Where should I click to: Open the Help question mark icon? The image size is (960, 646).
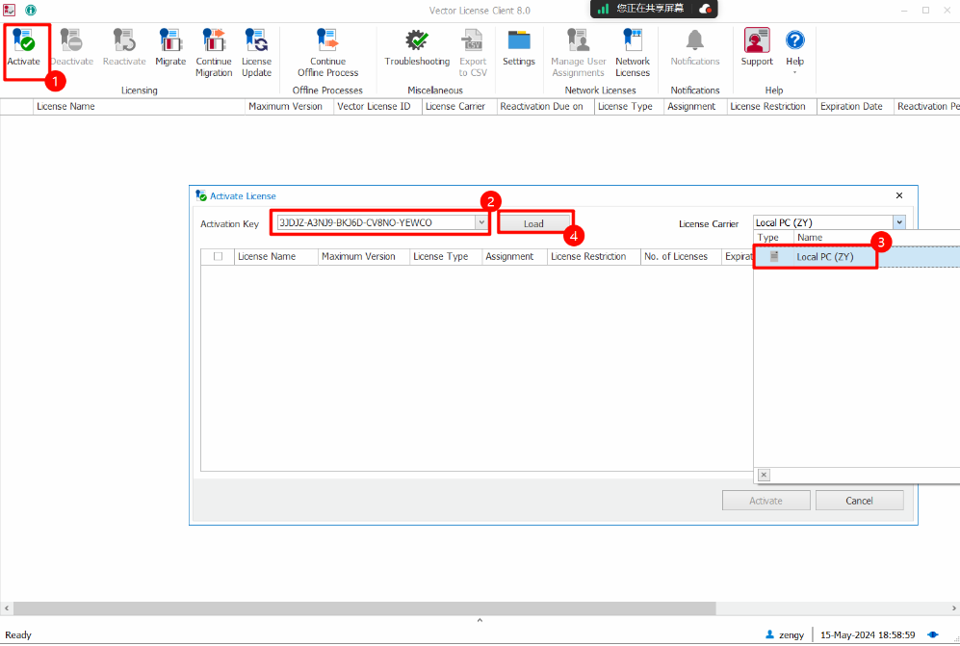coord(794,41)
